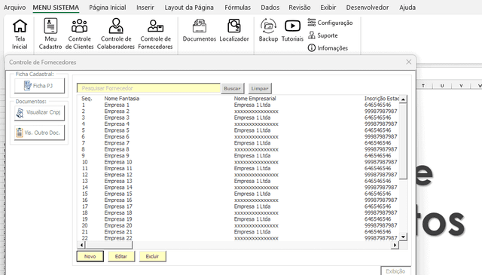Run the Backup tool
This screenshot has width=482, height=275.
(x=268, y=30)
